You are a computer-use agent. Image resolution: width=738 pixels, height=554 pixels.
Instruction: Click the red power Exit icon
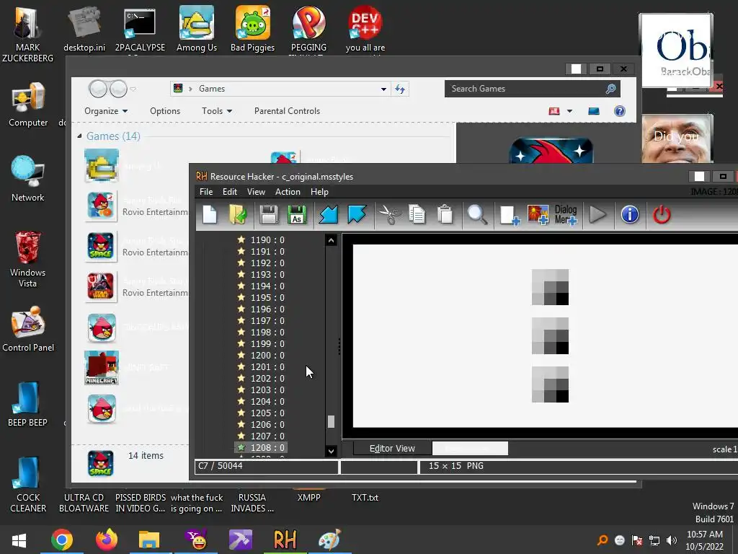(x=662, y=215)
